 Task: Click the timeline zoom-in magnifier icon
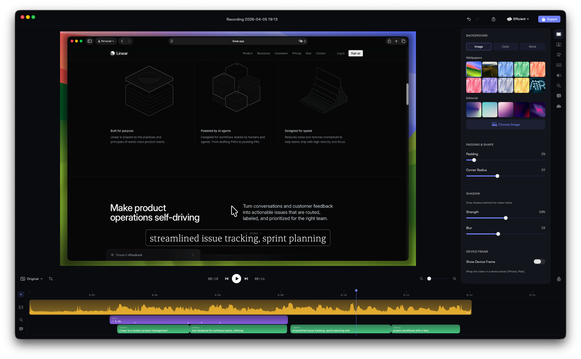point(454,279)
